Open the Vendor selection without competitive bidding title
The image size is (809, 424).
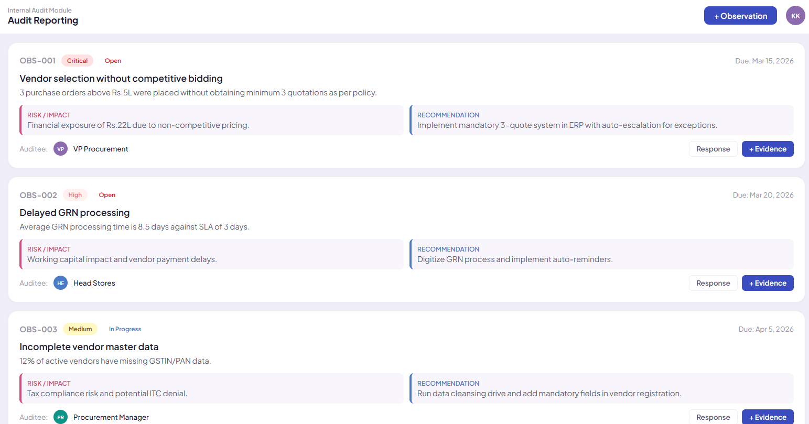coord(121,79)
